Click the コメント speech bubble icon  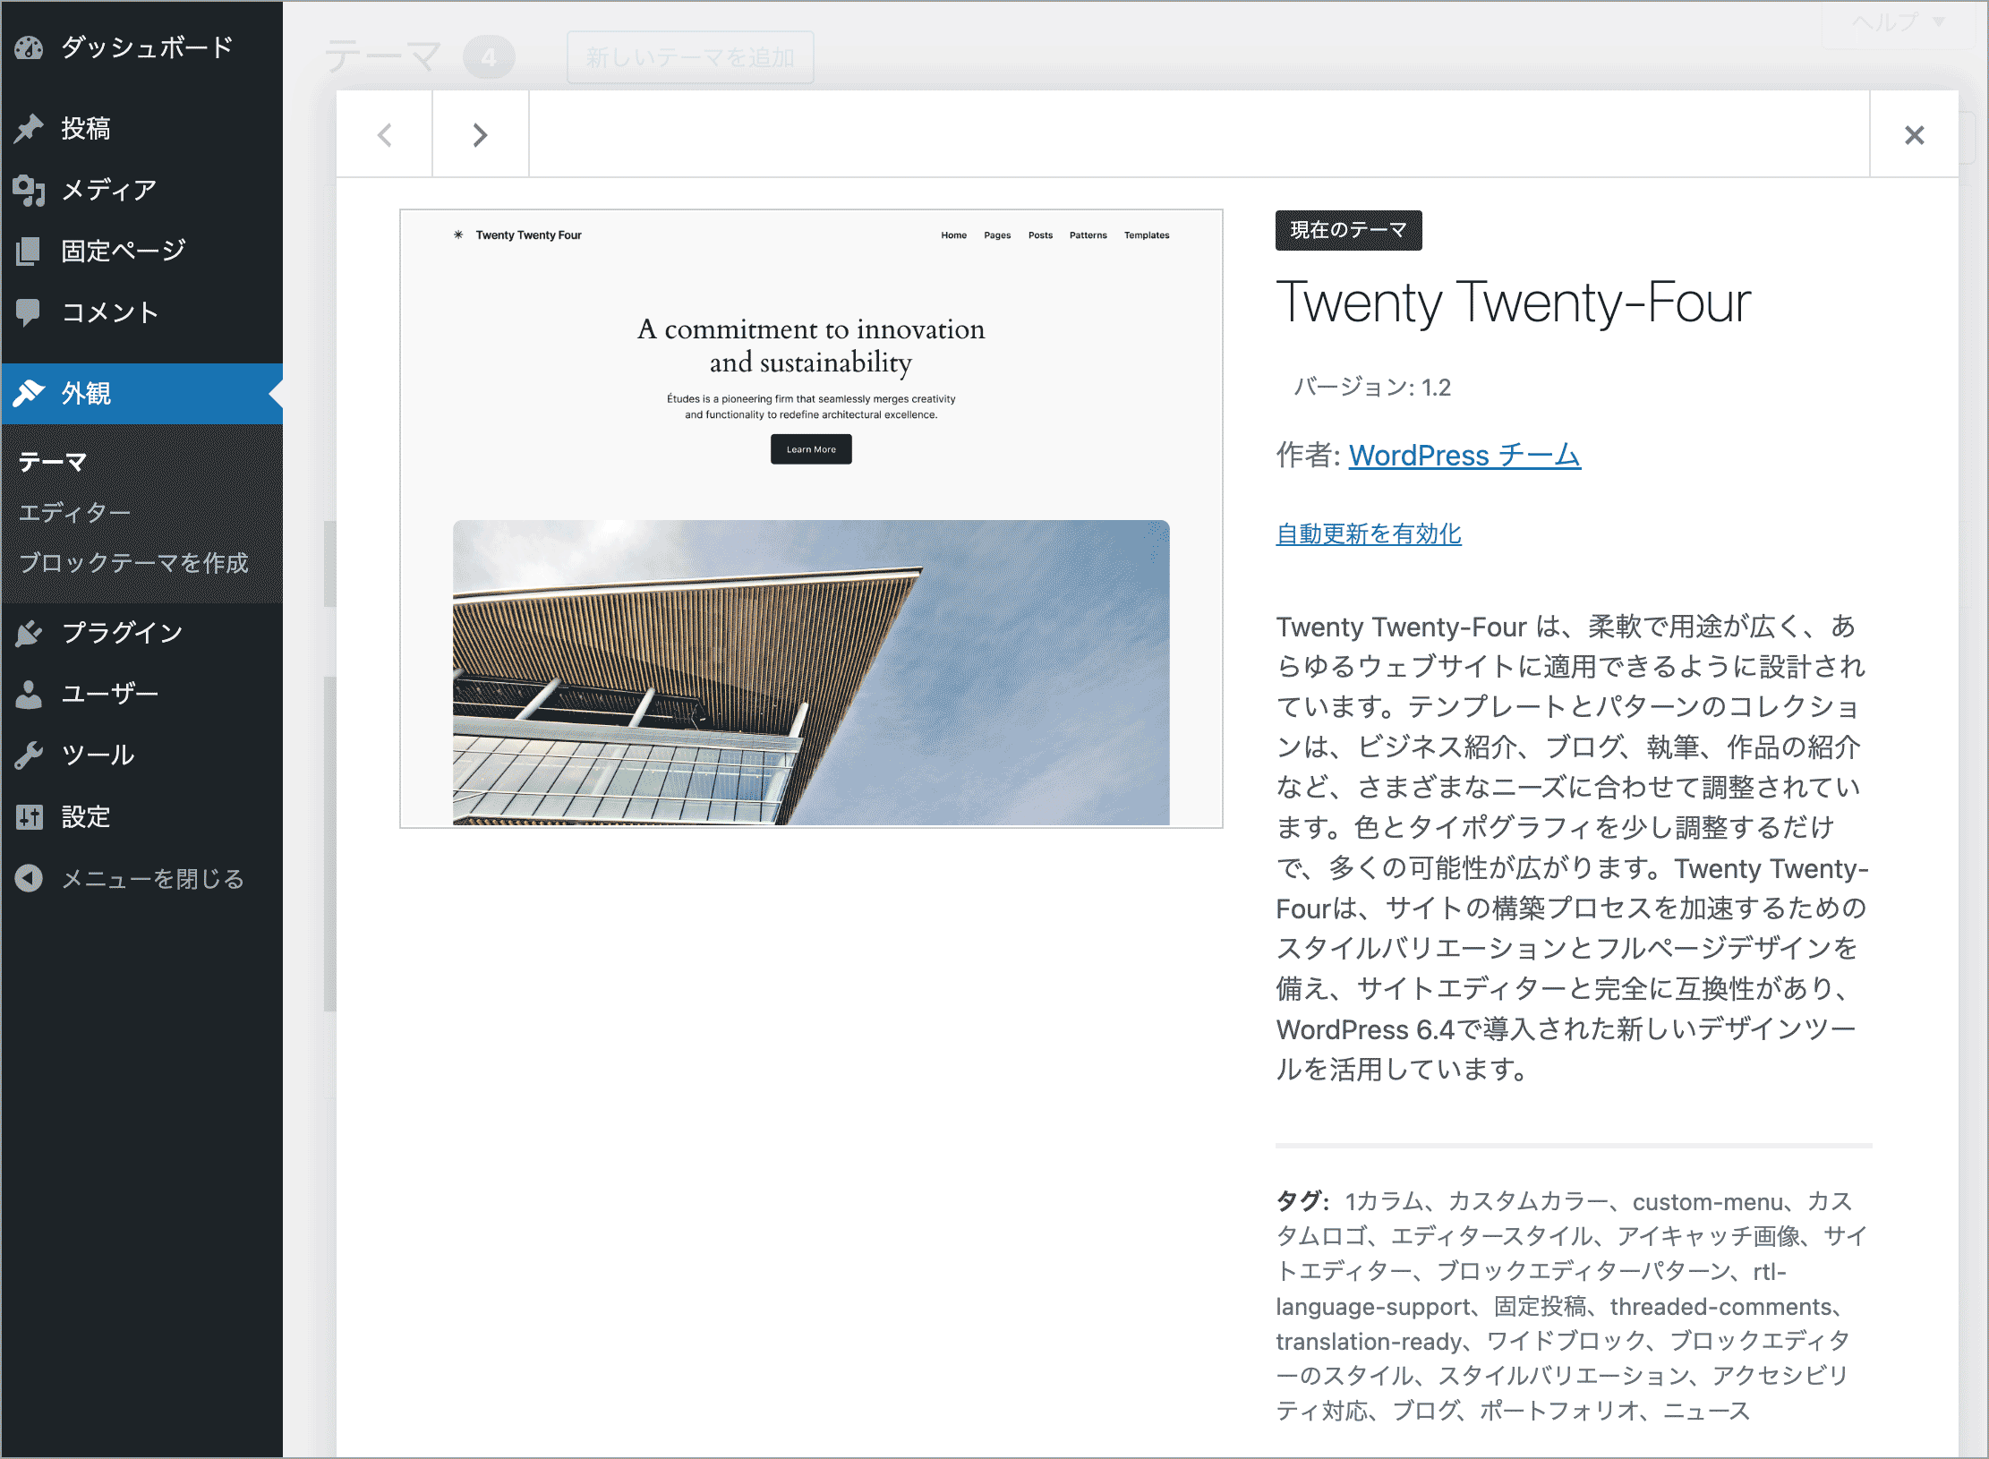(29, 311)
